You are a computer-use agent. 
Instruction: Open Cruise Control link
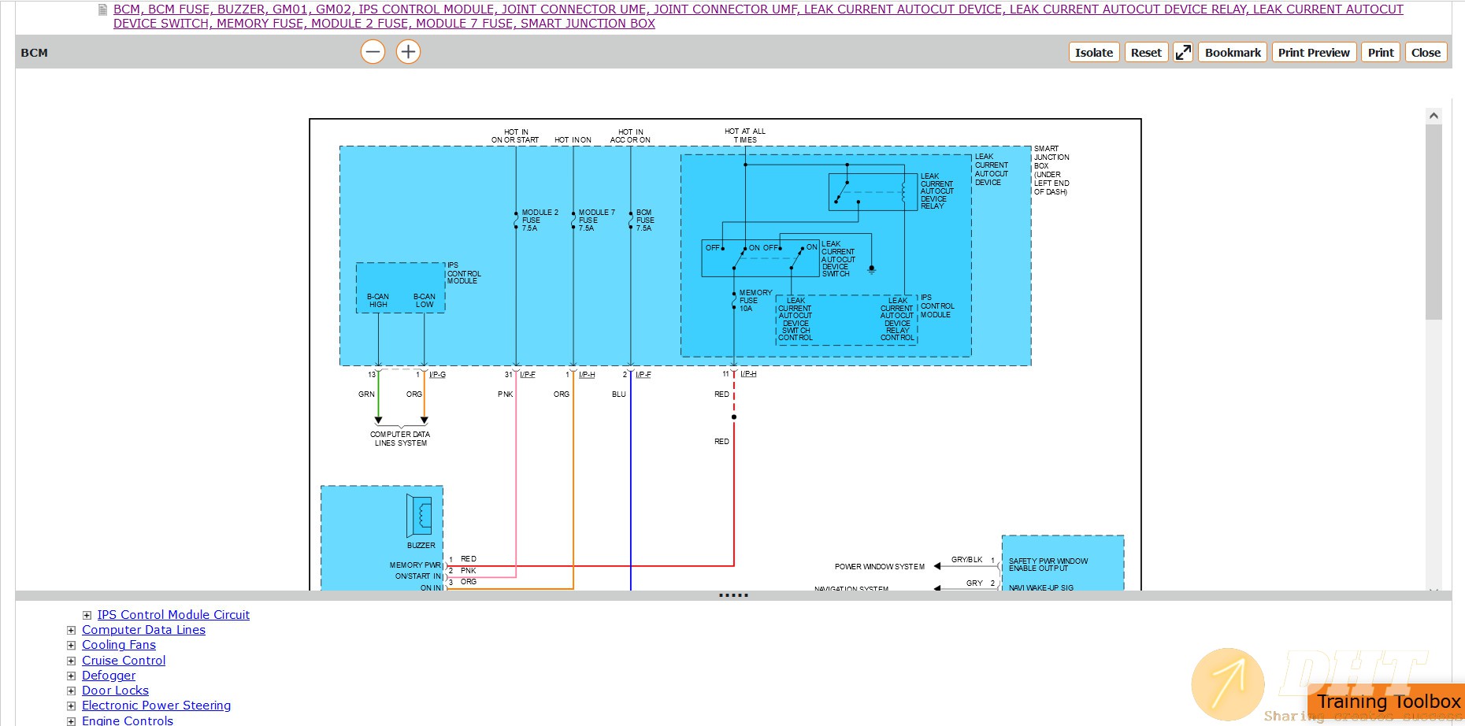click(124, 661)
